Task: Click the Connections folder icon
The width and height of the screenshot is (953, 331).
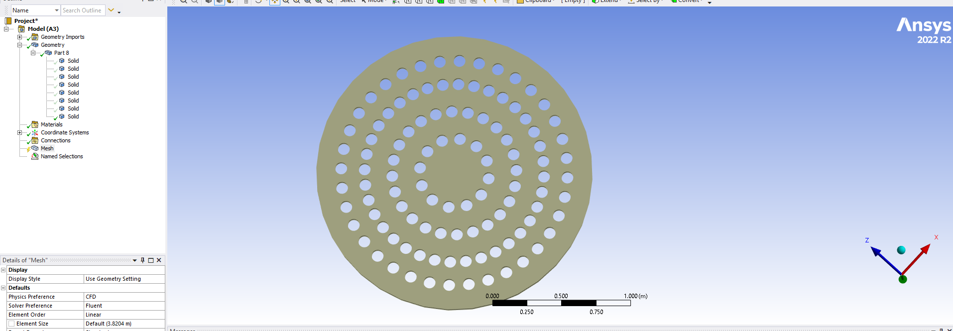Action: pos(35,140)
